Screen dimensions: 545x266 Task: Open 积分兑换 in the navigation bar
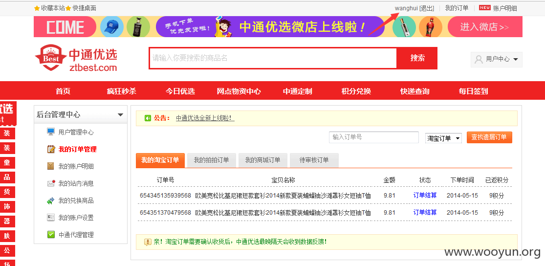(356, 91)
